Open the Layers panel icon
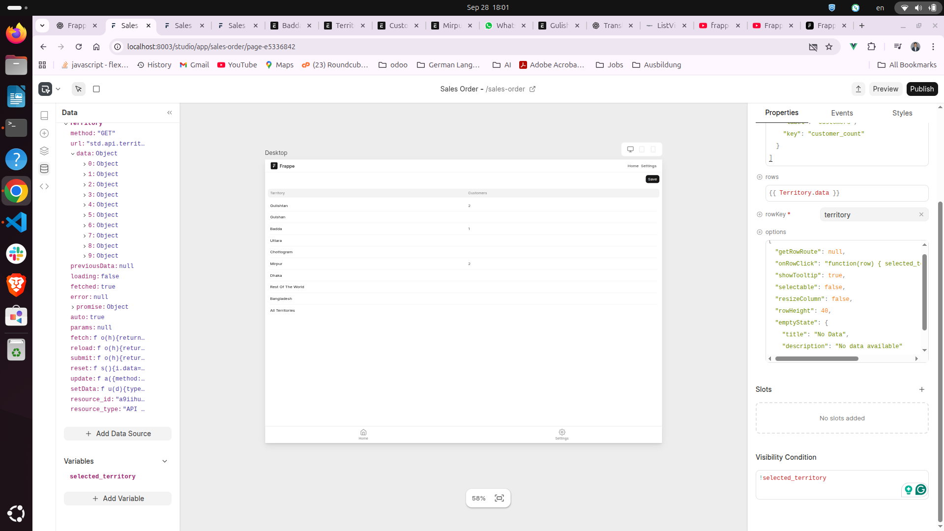This screenshot has width=944, height=531. tap(44, 151)
